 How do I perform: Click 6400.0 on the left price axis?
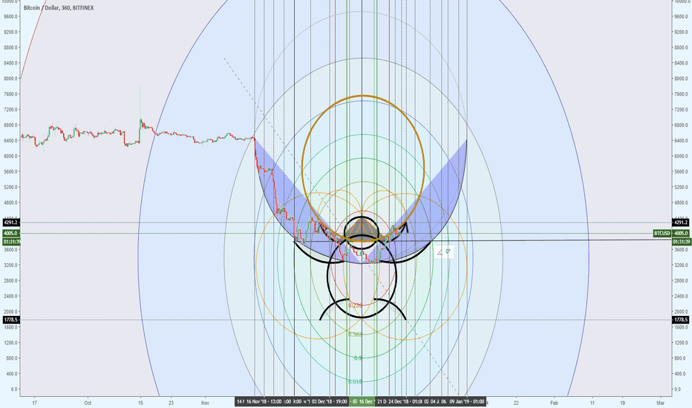pos(11,141)
